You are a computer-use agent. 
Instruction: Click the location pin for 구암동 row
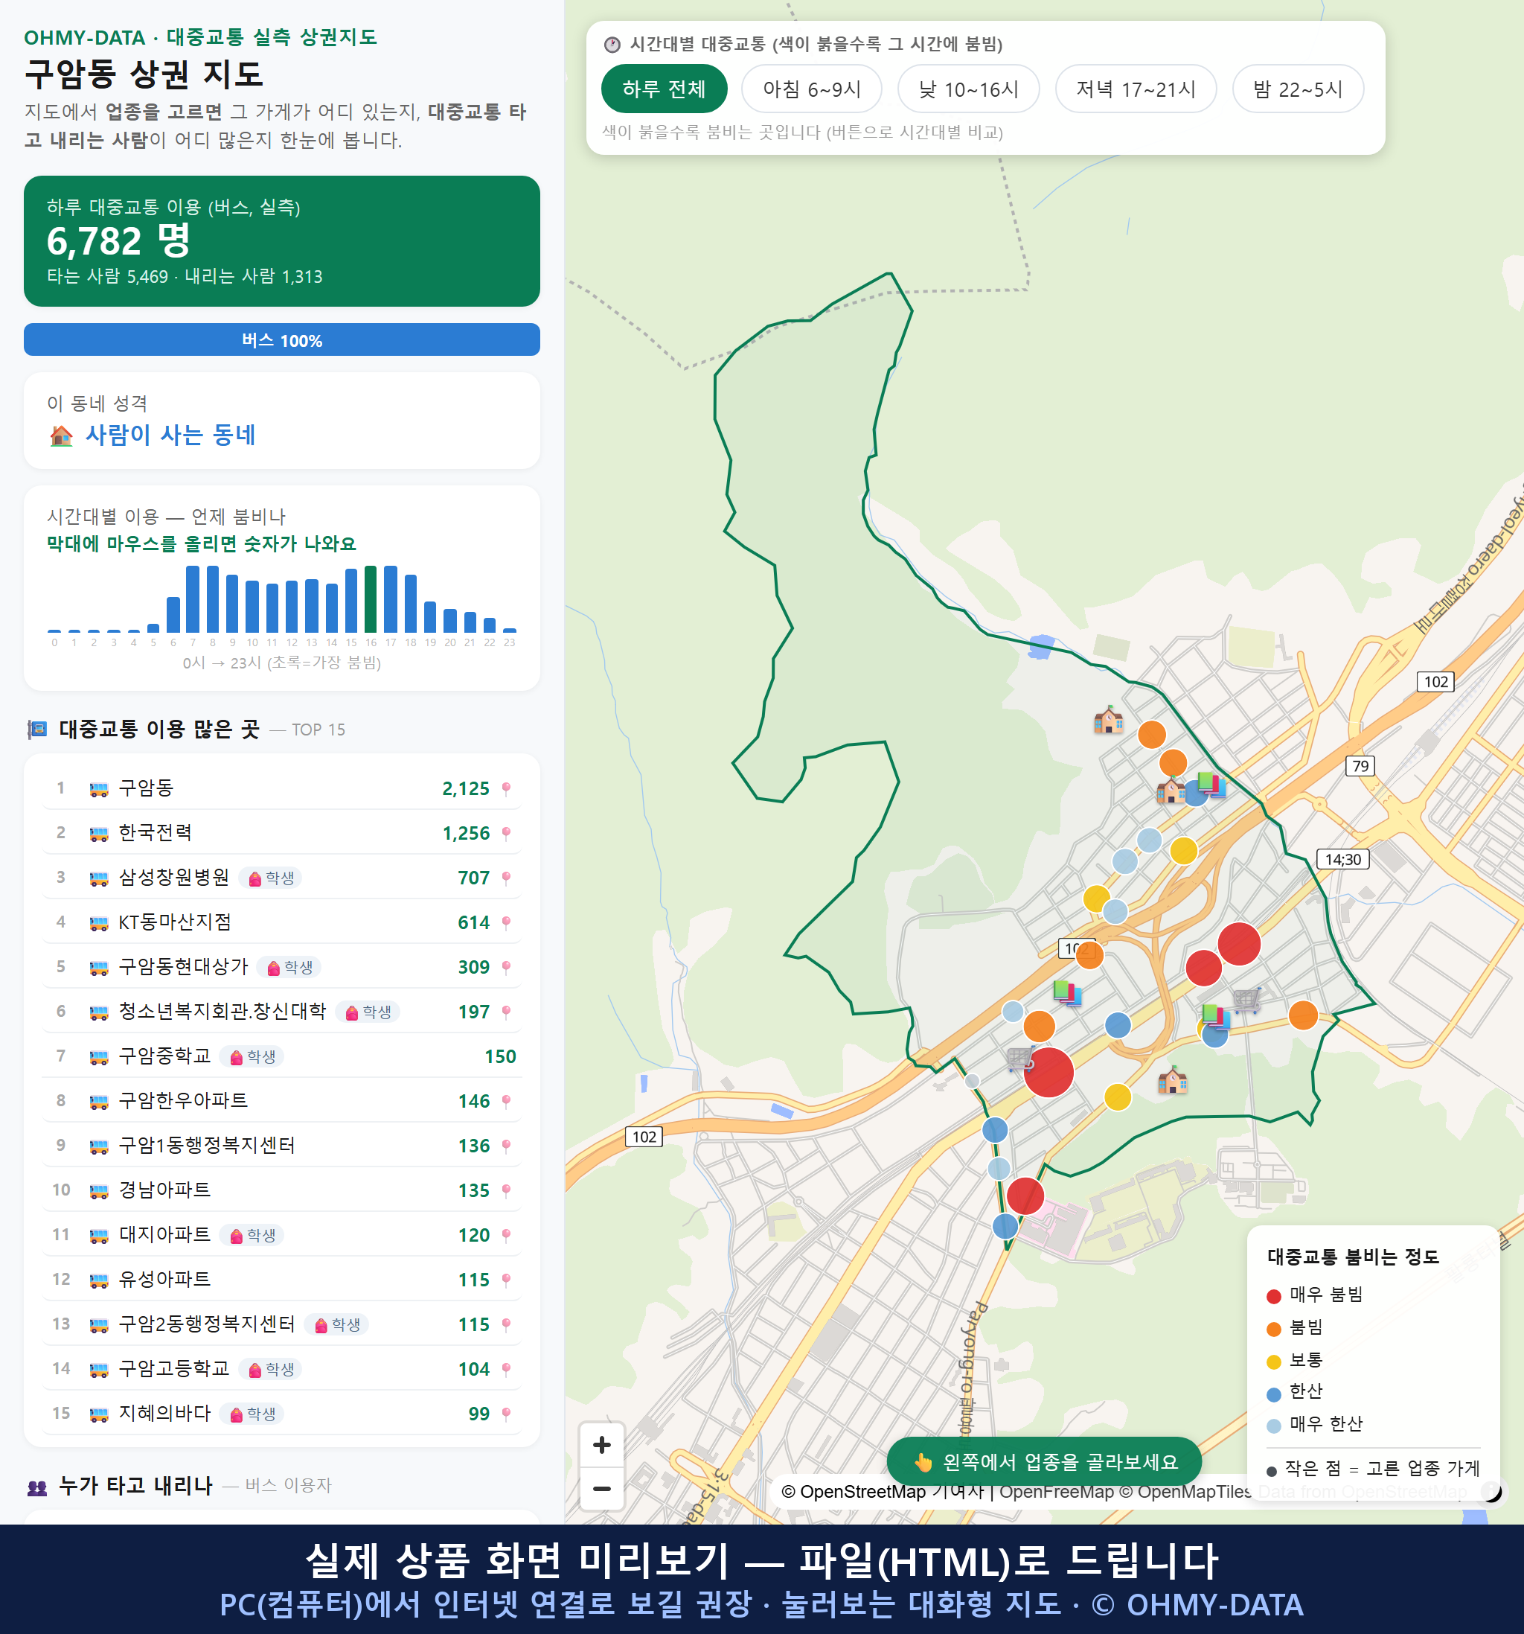(506, 789)
